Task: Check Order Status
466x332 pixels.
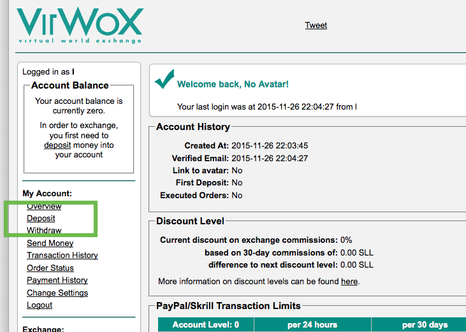Action: [x=50, y=268]
